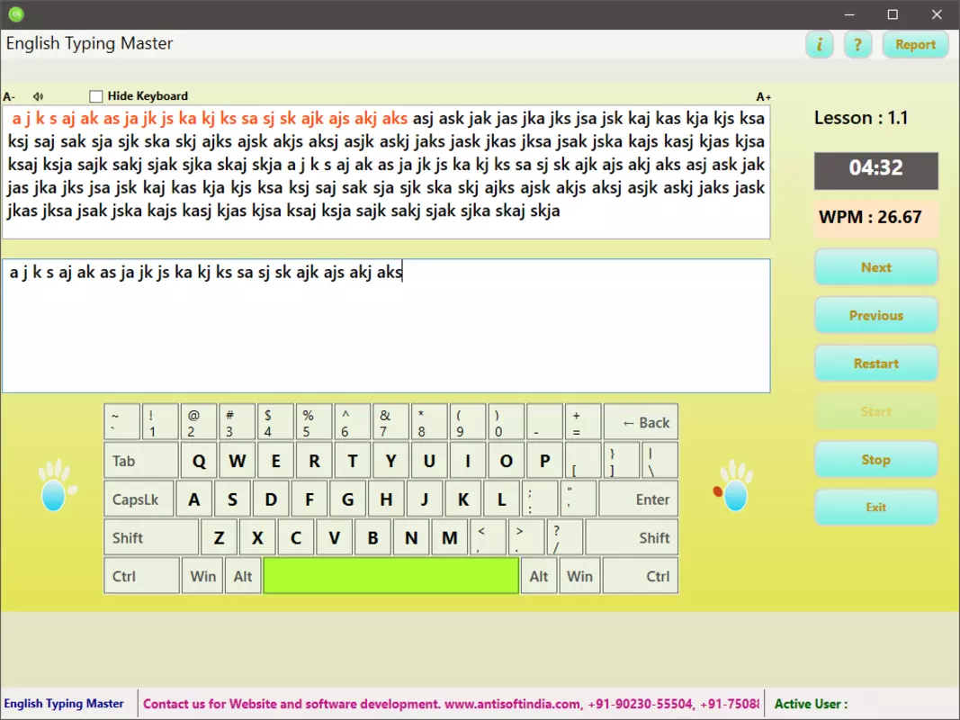The image size is (960, 720).
Task: Exit the typing application
Action: (x=875, y=507)
